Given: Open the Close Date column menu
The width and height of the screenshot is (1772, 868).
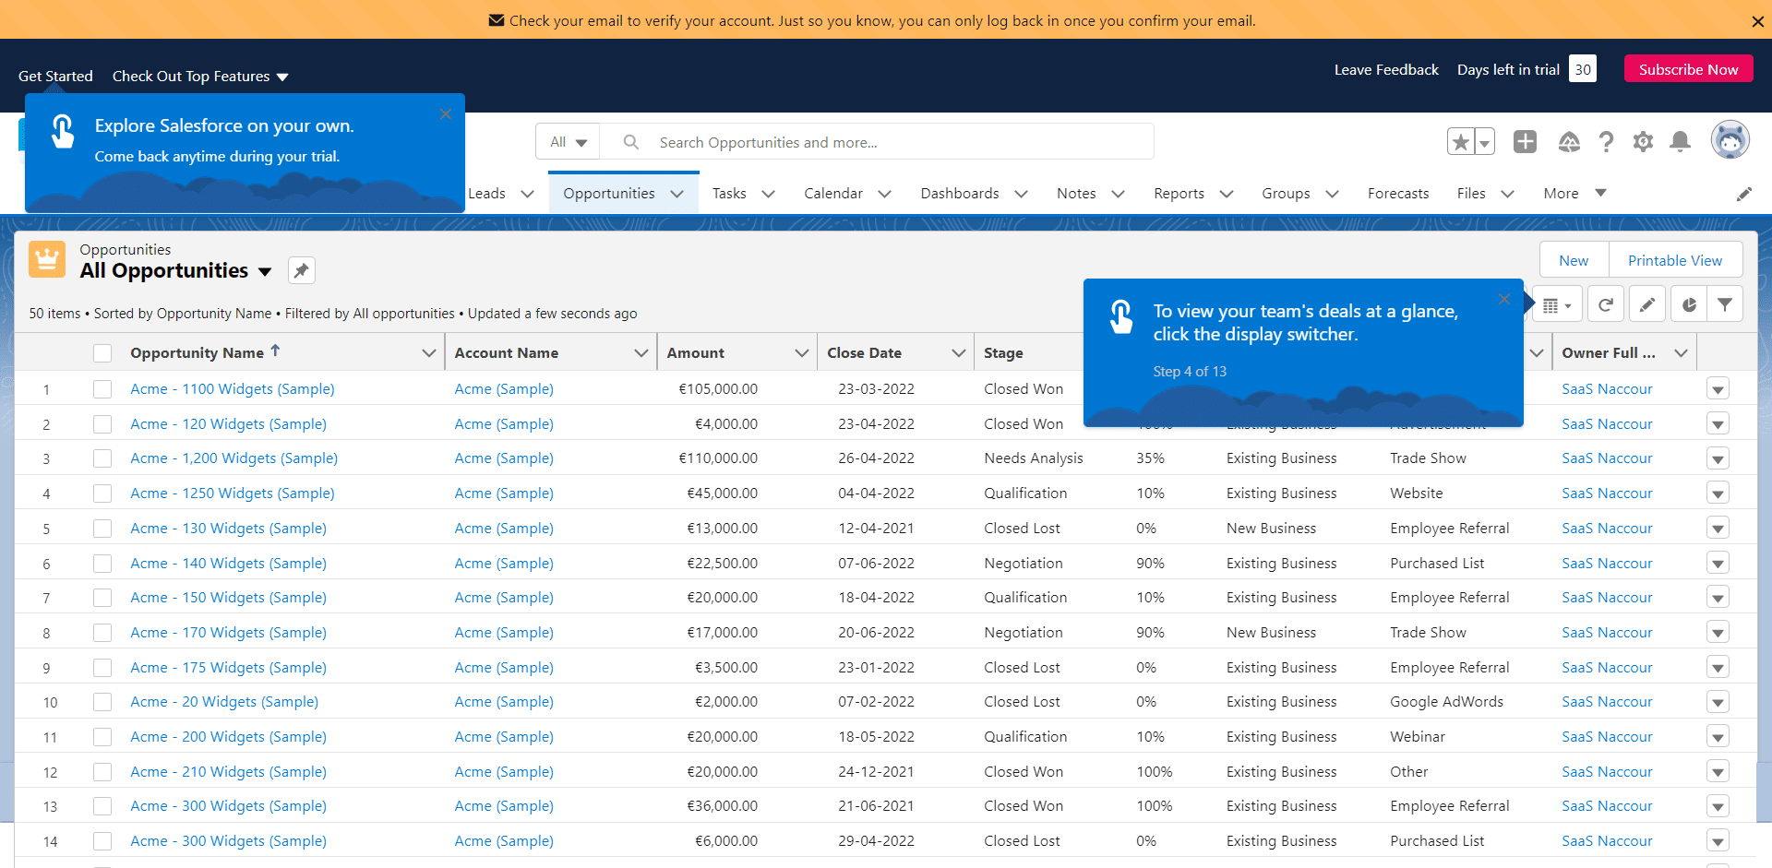Looking at the screenshot, I should (x=958, y=353).
